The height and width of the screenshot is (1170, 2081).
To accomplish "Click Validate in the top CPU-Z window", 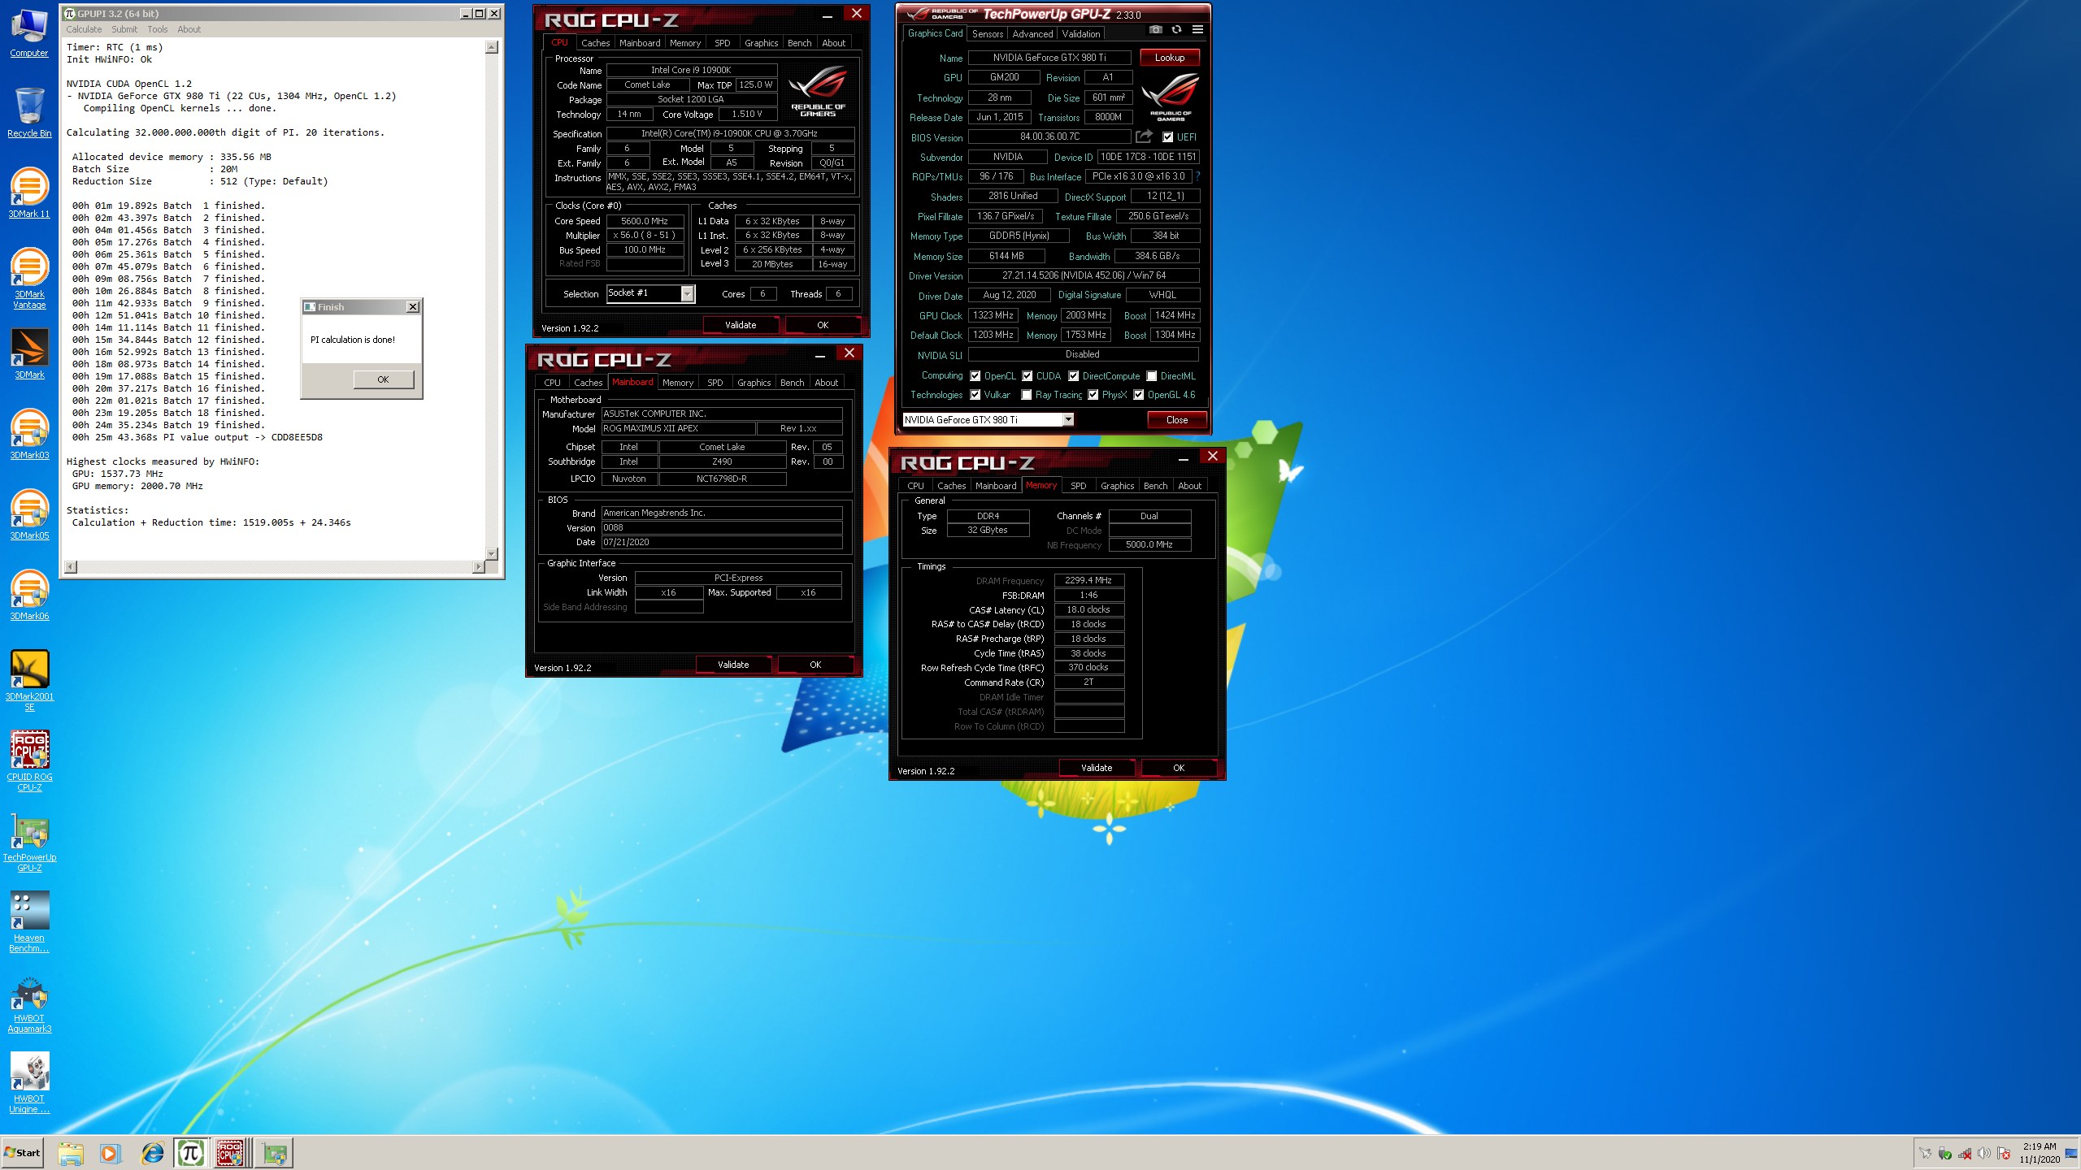I will 740,325.
